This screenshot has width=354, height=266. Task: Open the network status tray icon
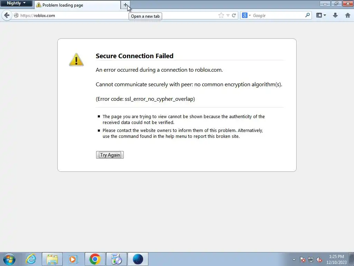(311, 259)
